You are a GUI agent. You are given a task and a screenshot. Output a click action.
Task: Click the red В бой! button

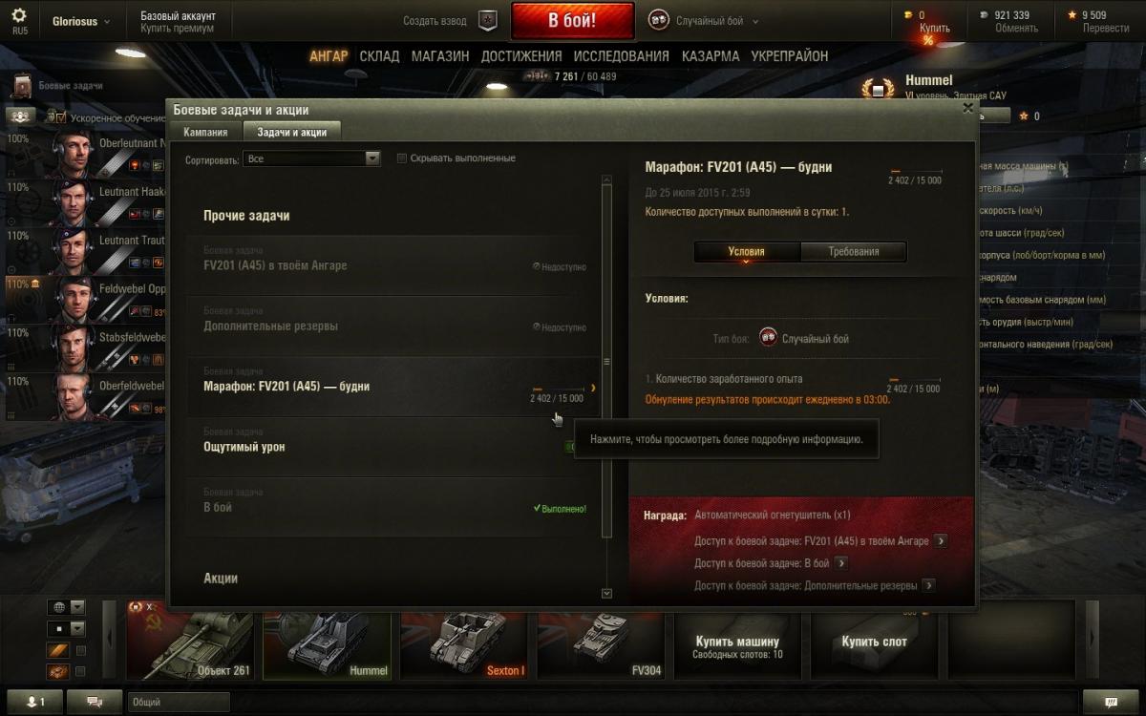pos(572,20)
